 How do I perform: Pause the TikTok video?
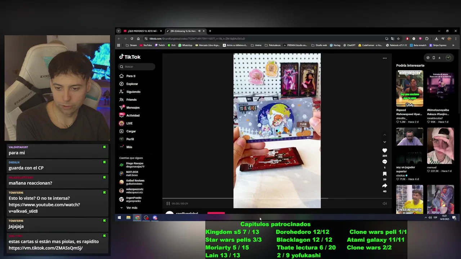[x=168, y=204]
